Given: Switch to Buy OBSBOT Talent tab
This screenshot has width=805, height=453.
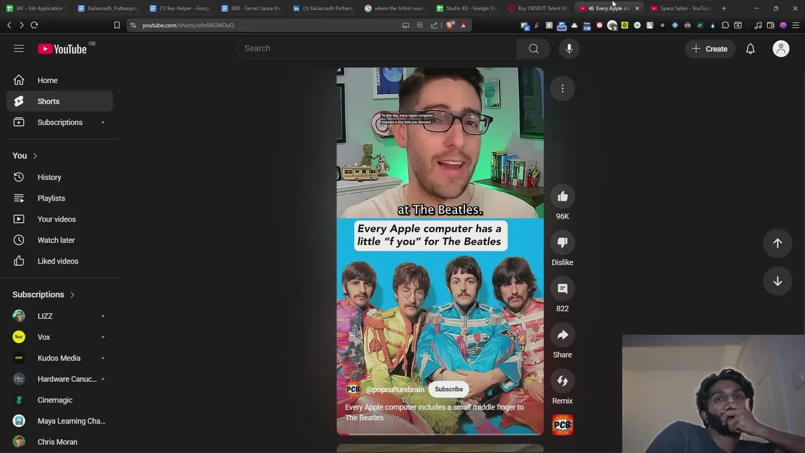Looking at the screenshot, I should point(538,8).
